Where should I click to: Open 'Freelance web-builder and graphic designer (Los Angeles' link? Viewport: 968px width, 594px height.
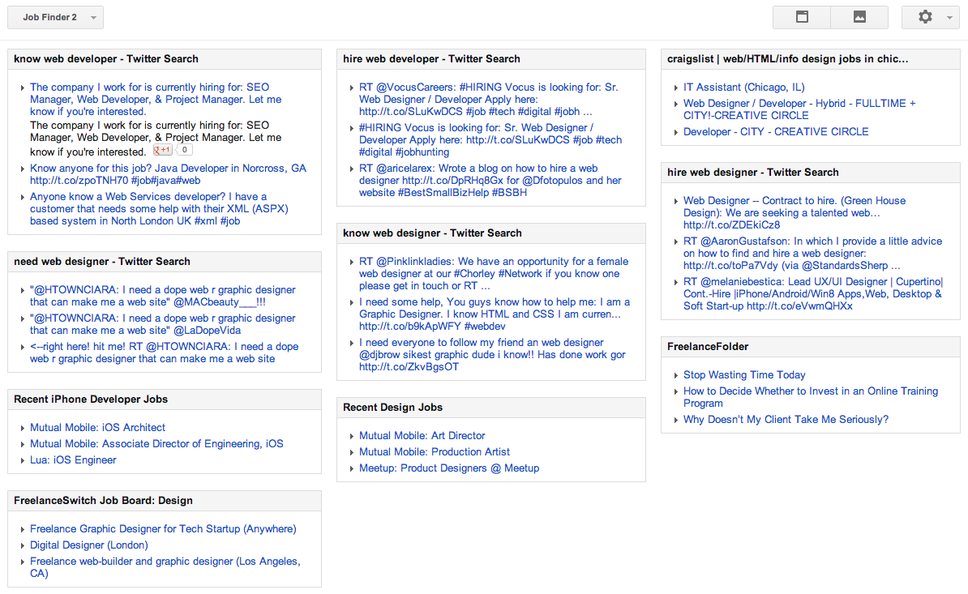click(165, 567)
